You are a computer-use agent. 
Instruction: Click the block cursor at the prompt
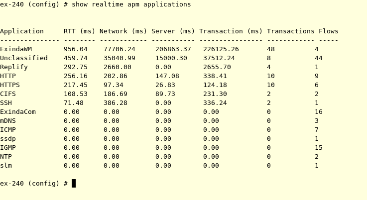click(x=74, y=184)
